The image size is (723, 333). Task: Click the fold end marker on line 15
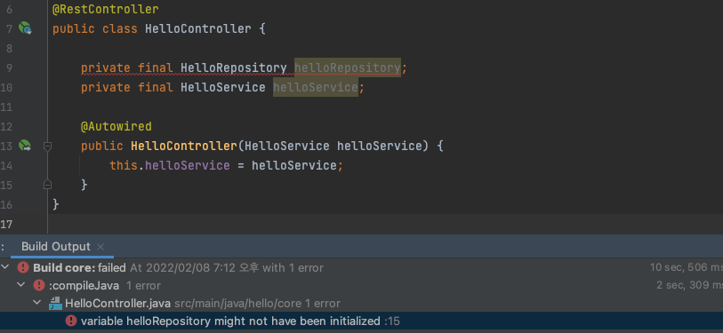(x=47, y=185)
